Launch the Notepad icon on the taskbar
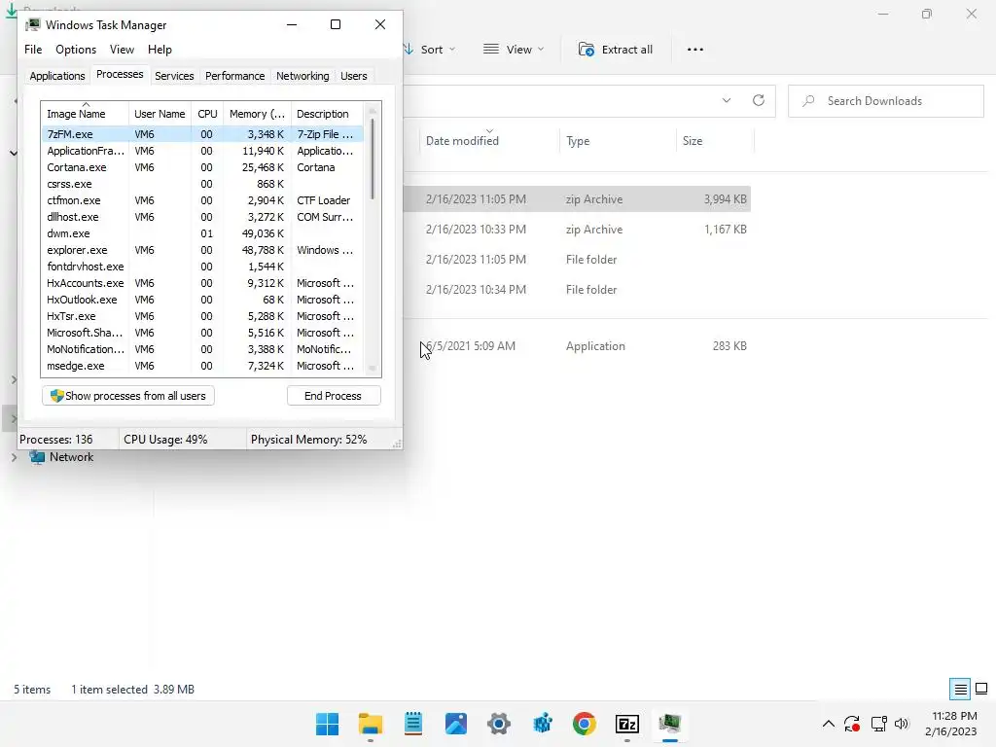This screenshot has height=747, width=996. coord(412,724)
